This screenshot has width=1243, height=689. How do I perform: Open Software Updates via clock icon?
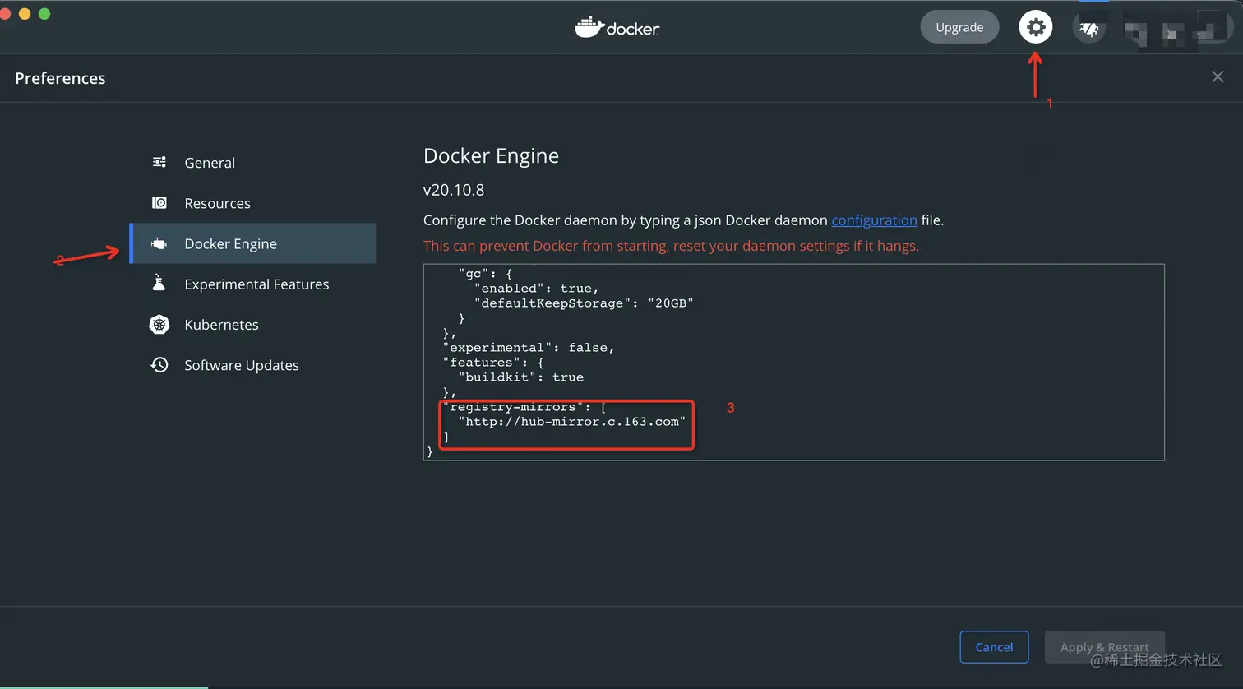tap(159, 365)
